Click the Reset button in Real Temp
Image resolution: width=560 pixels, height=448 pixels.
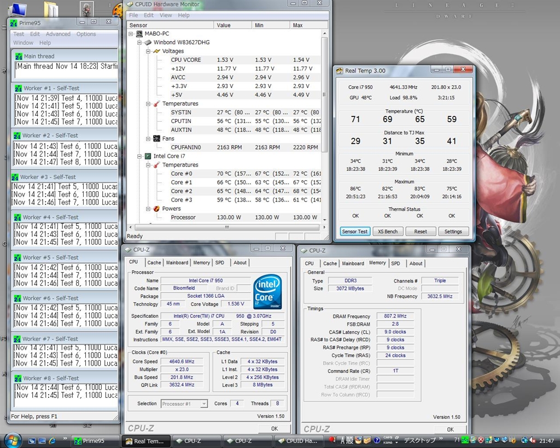(x=421, y=232)
